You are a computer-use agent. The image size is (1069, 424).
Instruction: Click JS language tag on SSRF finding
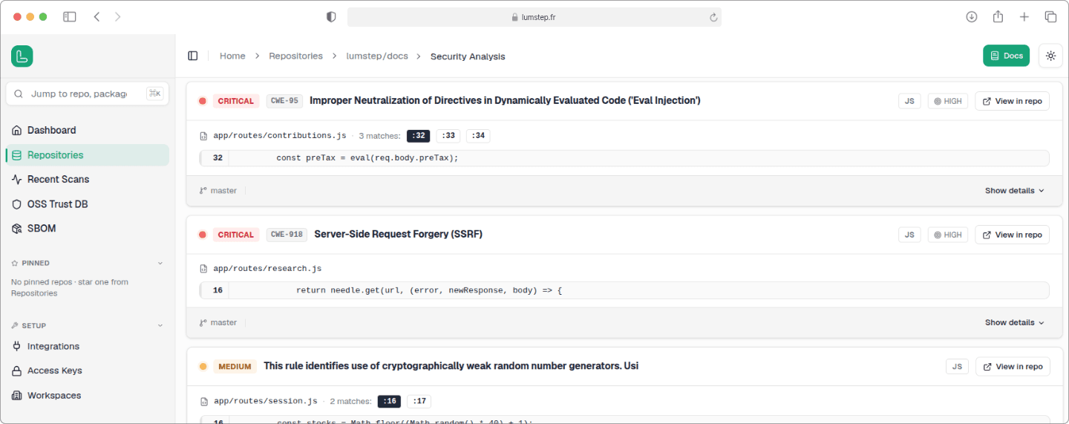pyautogui.click(x=909, y=235)
